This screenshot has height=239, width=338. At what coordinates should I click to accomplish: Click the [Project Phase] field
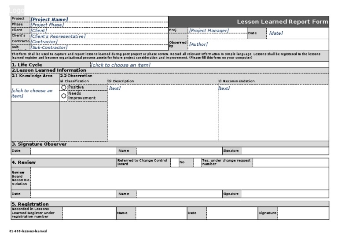click(99, 25)
